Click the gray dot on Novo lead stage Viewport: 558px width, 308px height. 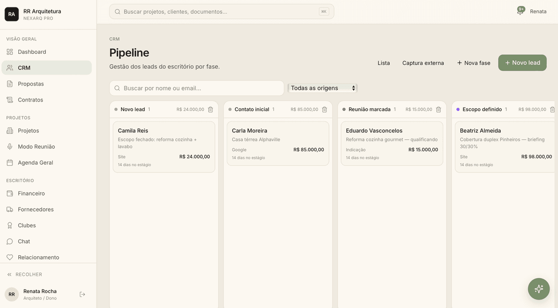pyautogui.click(x=116, y=109)
